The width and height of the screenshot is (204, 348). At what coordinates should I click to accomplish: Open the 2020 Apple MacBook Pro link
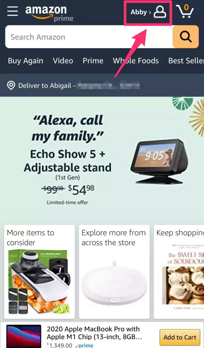pos(94,333)
